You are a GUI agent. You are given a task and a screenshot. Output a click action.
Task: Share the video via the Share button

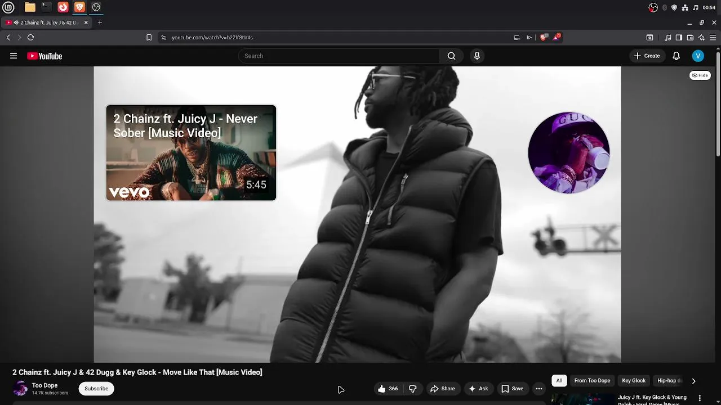pyautogui.click(x=443, y=389)
